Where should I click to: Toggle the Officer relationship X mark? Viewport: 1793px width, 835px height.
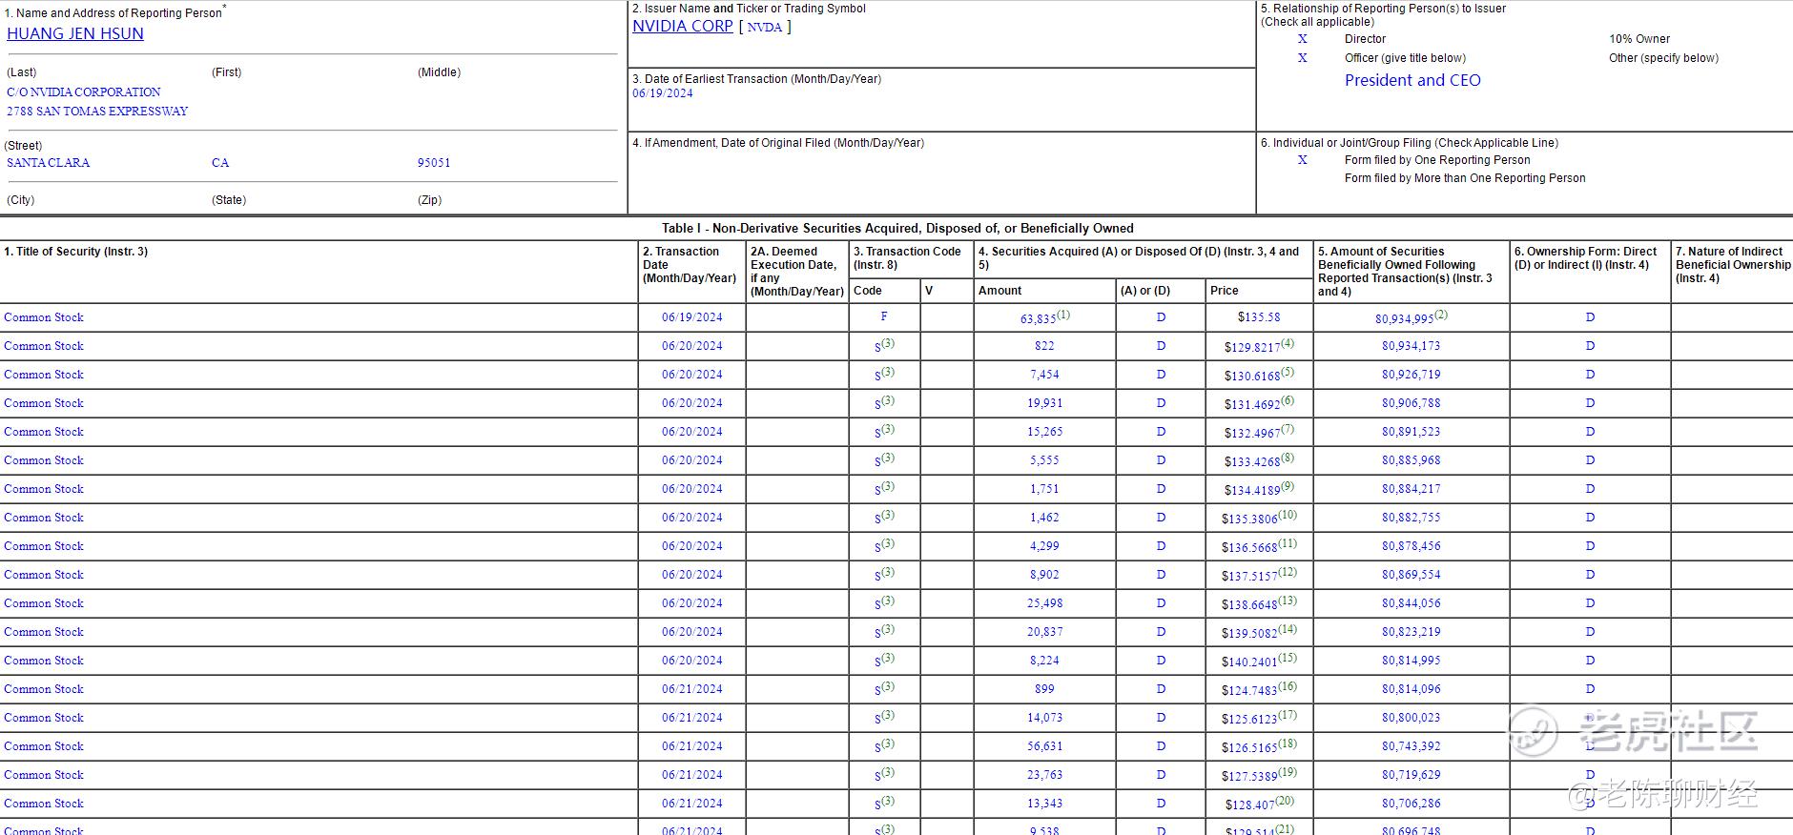click(1302, 58)
